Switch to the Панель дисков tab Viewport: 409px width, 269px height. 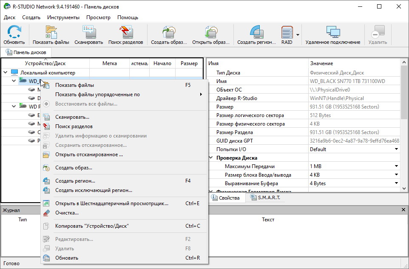[x=26, y=52]
